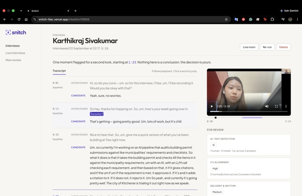Click the Re-run button
Viewport: 302px width, 196px height.
point(267,47)
